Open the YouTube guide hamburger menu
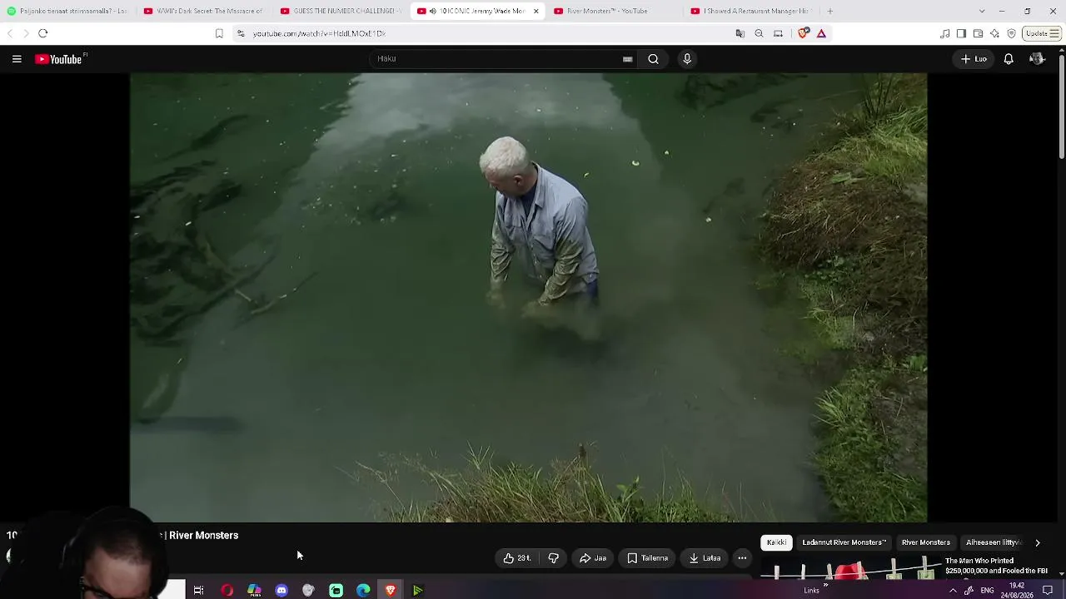The height and width of the screenshot is (599, 1066). click(17, 59)
